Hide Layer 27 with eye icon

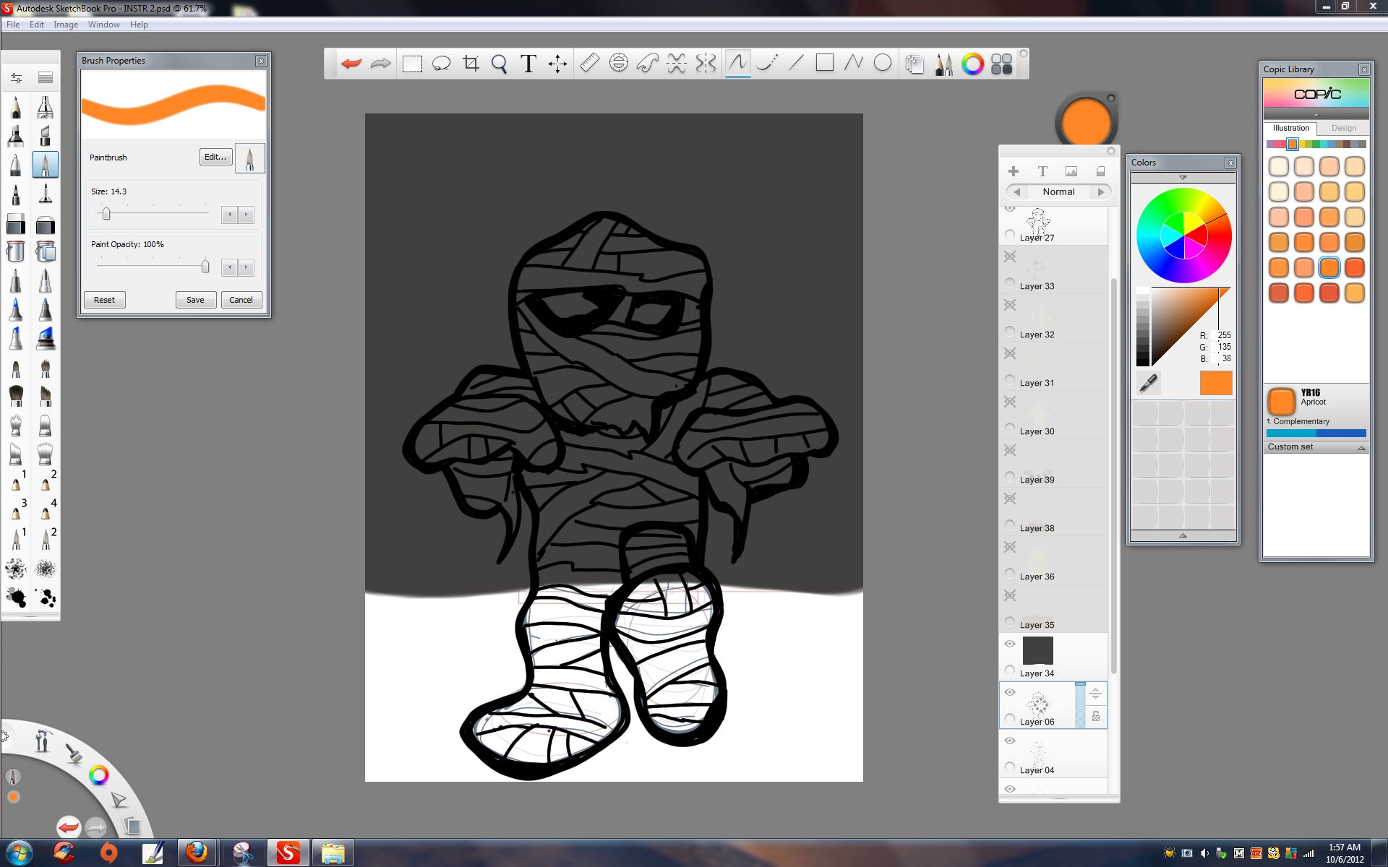pyautogui.click(x=1010, y=209)
